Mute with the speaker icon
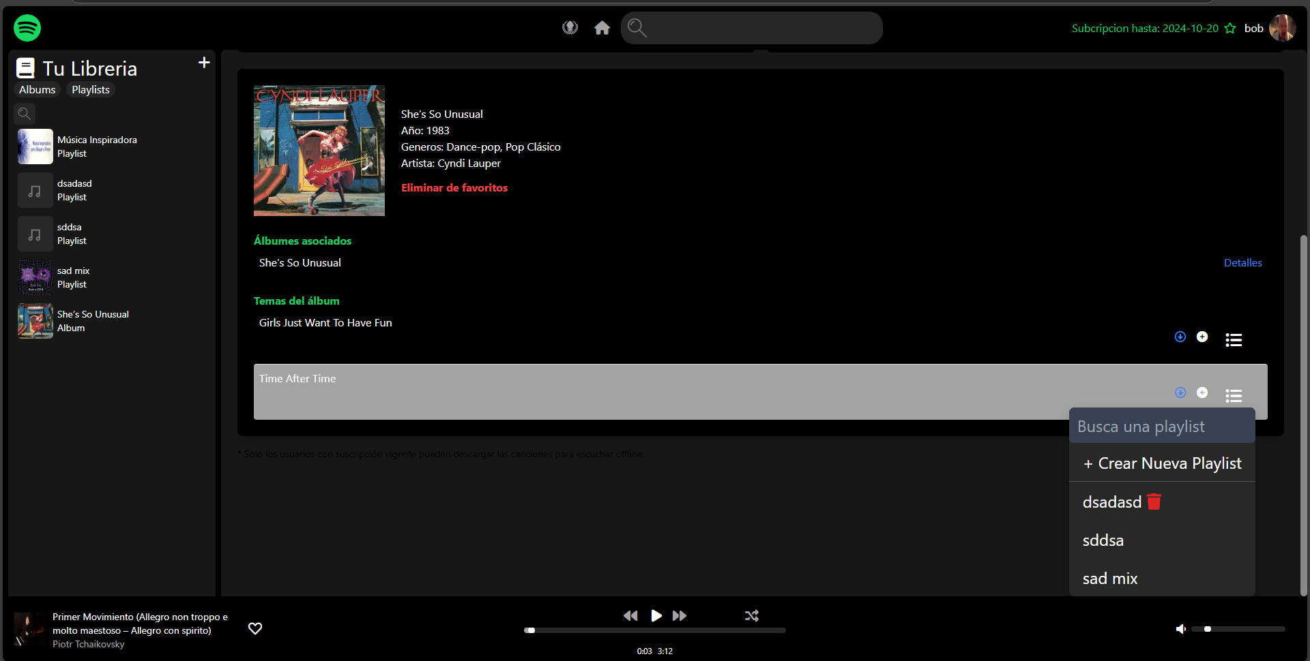Viewport: 1310px width, 661px height. [x=1180, y=629]
